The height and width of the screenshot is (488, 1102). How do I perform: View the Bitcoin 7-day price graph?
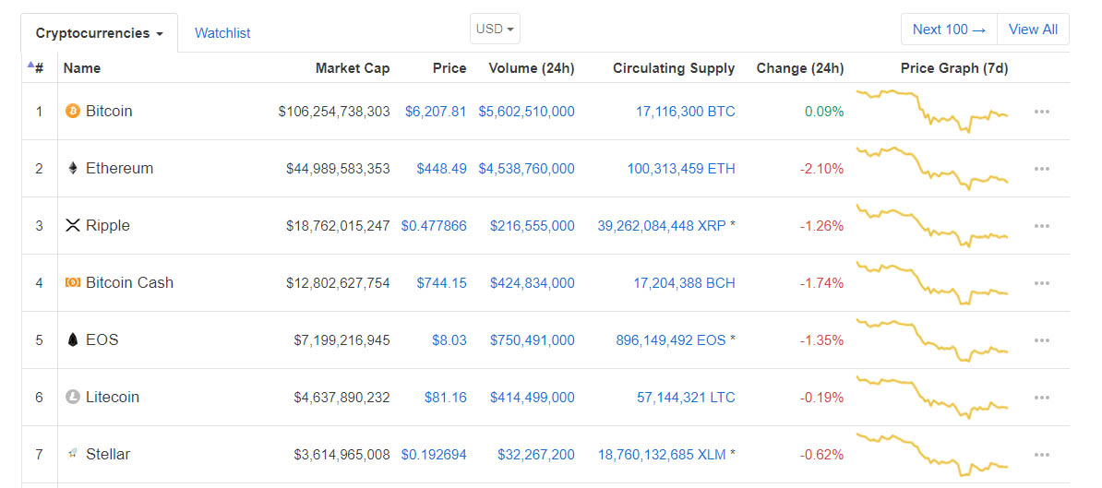[x=931, y=112]
